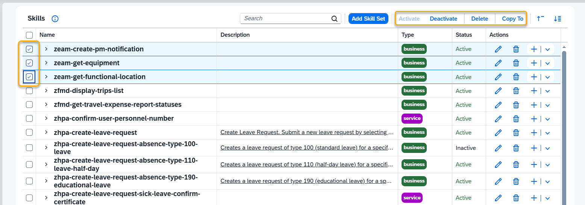Viewport: 585px width, 205px height.
Task: Click the Skills info icon
Action: (x=55, y=19)
